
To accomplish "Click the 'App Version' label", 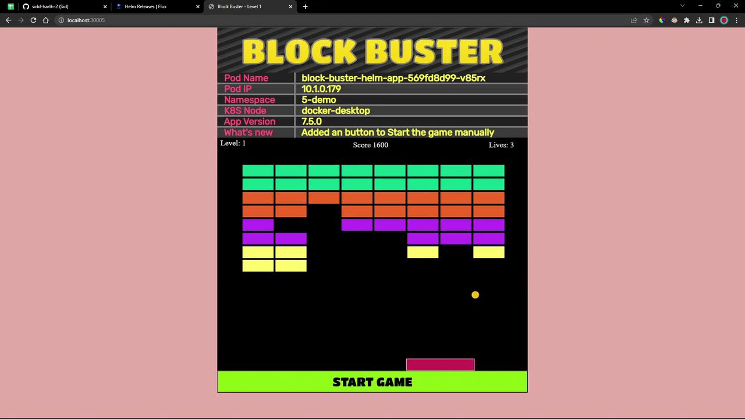I will coord(250,122).
